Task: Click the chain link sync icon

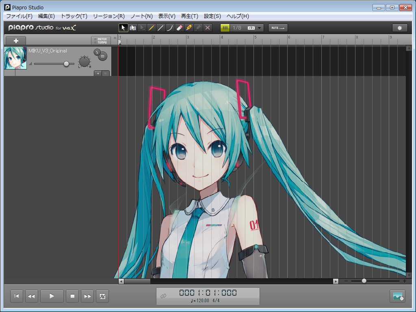Action: [163, 296]
